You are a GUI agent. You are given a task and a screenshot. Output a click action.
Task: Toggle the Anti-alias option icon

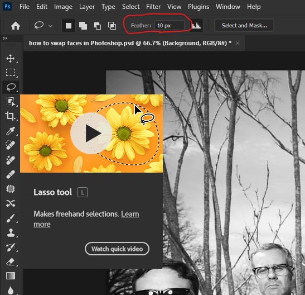[x=196, y=26]
